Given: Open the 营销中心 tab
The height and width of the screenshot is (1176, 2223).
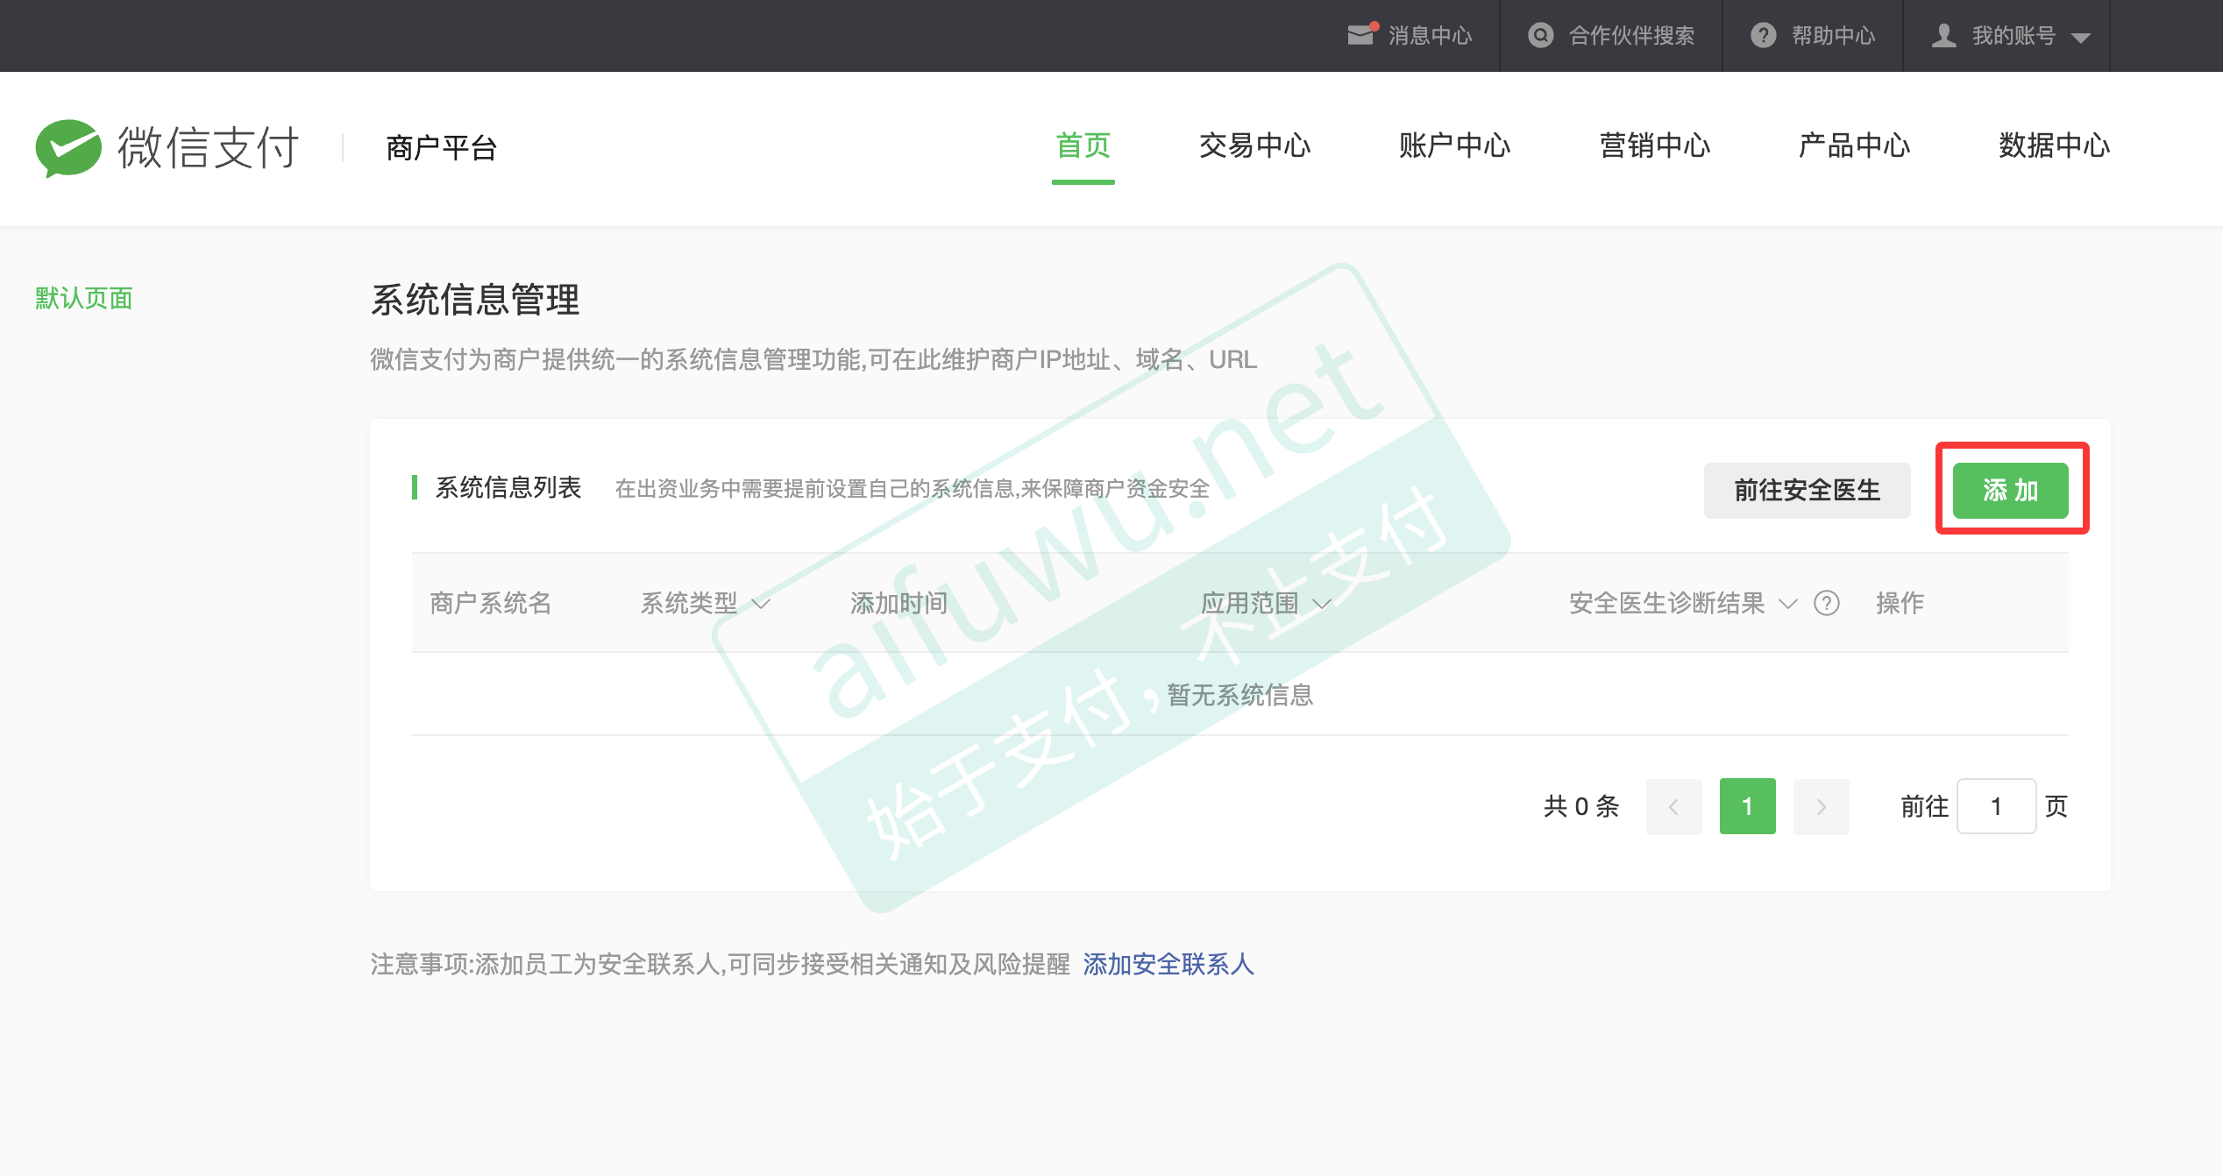Looking at the screenshot, I should 1654,145.
